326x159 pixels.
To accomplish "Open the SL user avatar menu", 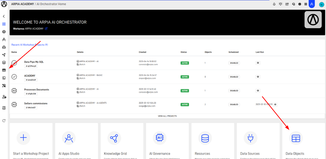I will (x=321, y=4).
